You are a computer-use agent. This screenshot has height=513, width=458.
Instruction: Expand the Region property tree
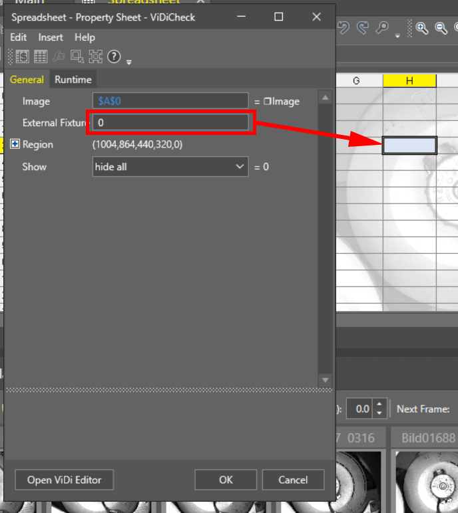(x=15, y=144)
